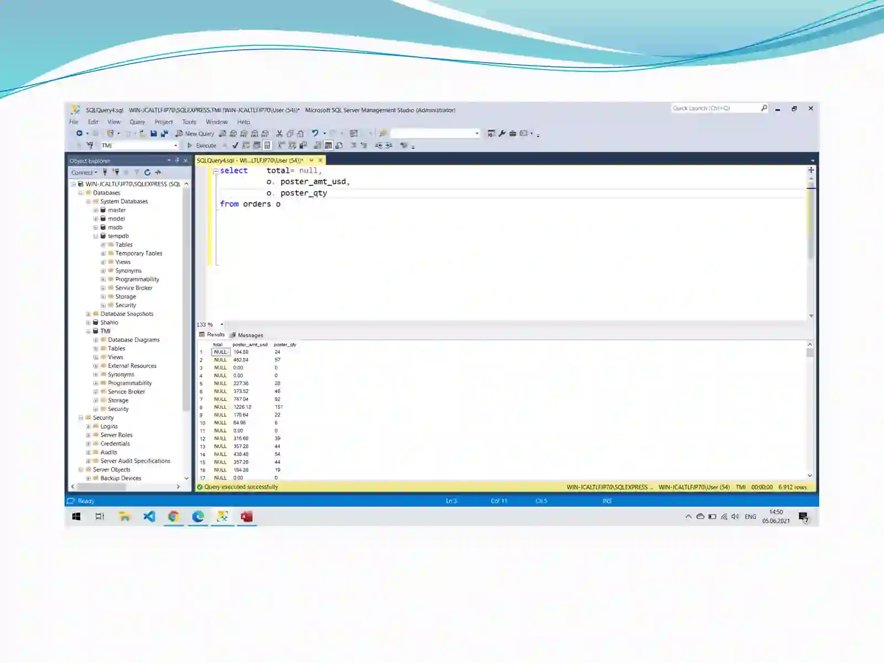Click the Help menu
This screenshot has height=663, width=884.
(244, 122)
